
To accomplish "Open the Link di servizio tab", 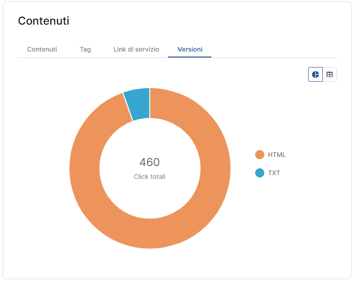I will point(136,49).
